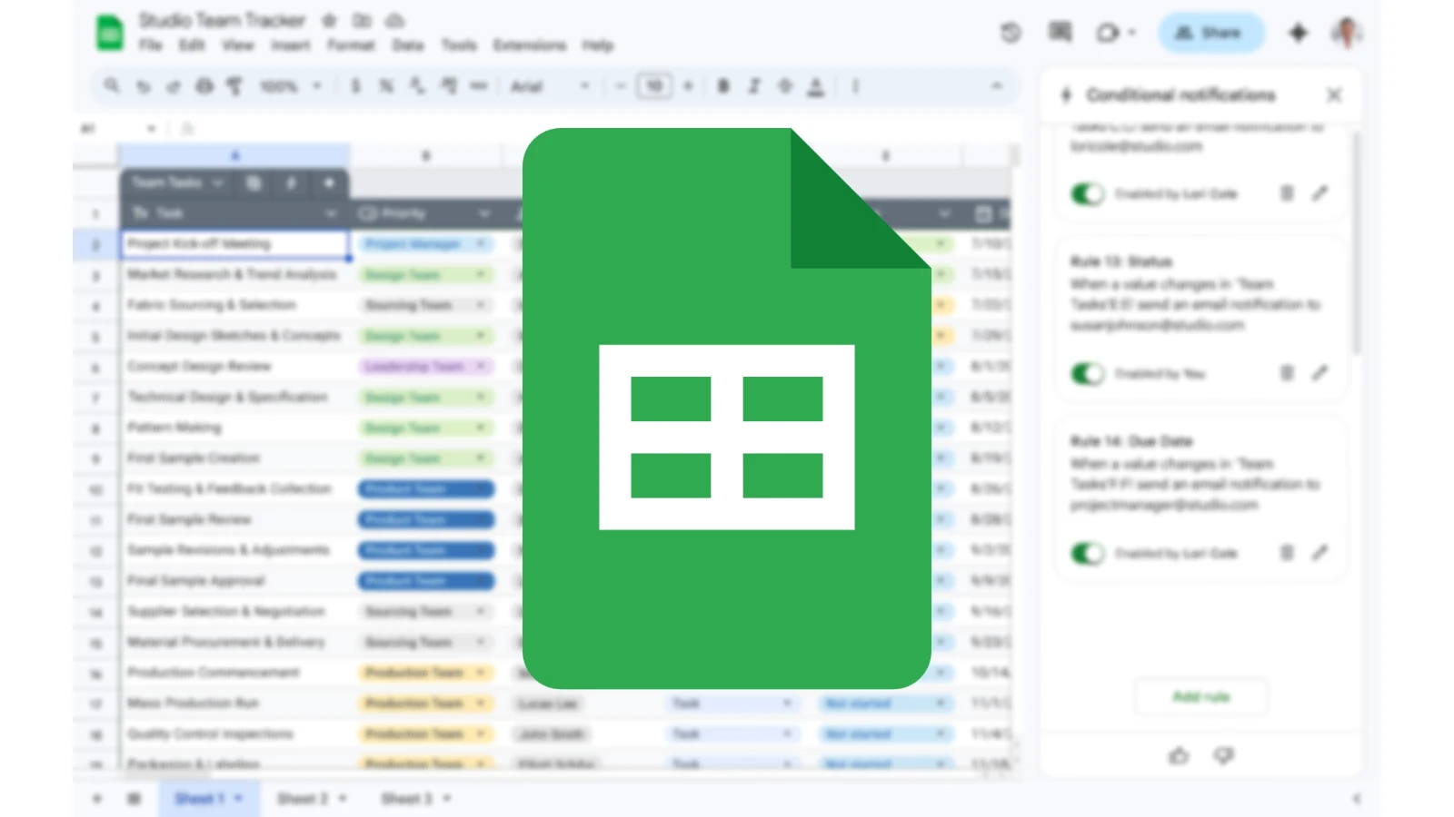Edit the Rule 14: Due Date notification
The image size is (1454, 817).
click(1320, 552)
